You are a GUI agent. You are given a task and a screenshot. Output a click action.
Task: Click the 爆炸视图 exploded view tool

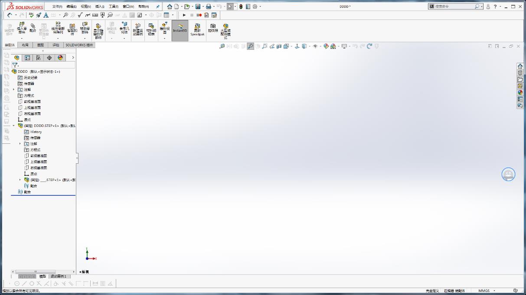pos(164,28)
